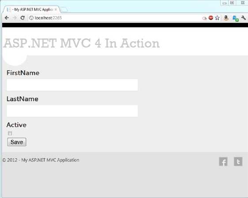Screen dimensions: 248x198
Task: Click the browser forward arrow
Action: coord(15,18)
